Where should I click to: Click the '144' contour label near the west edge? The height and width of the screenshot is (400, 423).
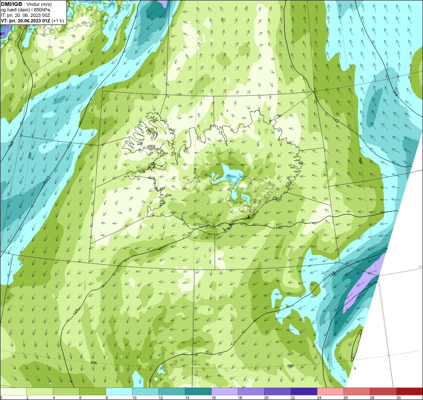(x=11, y=144)
